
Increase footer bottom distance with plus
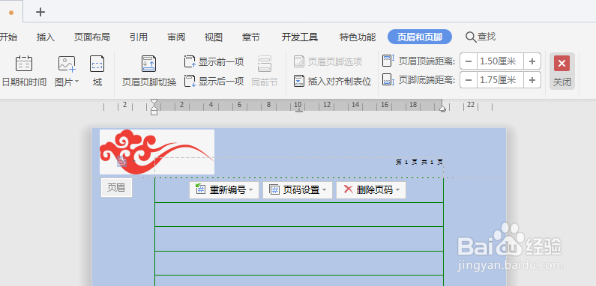(x=532, y=80)
